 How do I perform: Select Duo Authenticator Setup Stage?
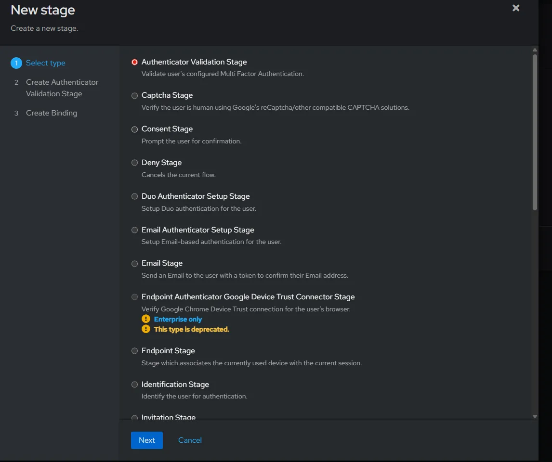point(135,196)
